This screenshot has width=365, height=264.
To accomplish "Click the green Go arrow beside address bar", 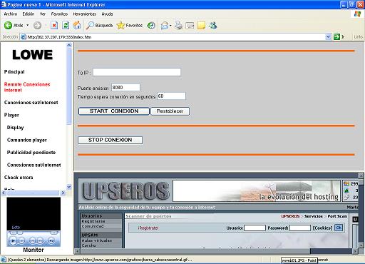I will 336,37.
